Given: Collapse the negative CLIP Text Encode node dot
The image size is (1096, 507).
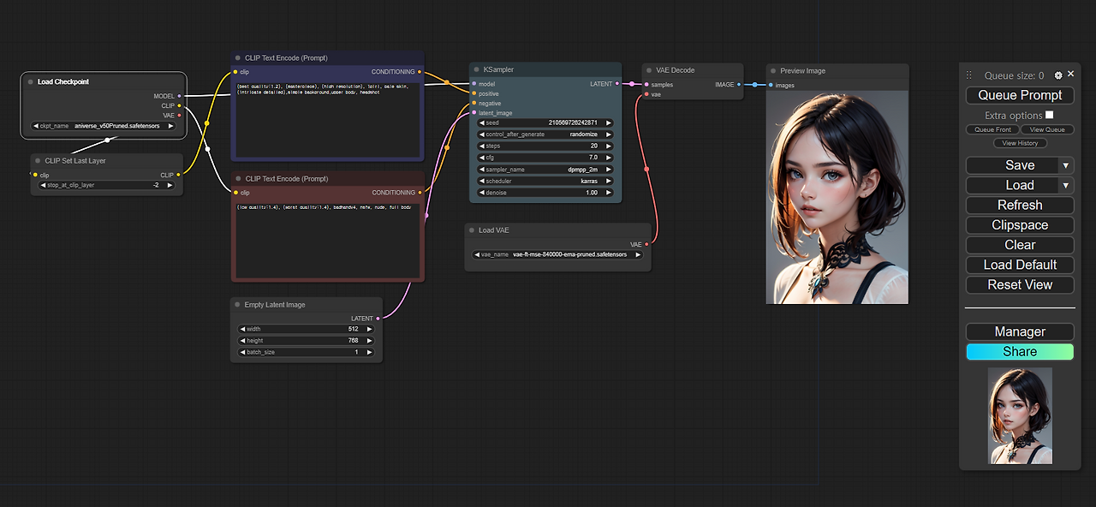Looking at the screenshot, I should pyautogui.click(x=238, y=179).
